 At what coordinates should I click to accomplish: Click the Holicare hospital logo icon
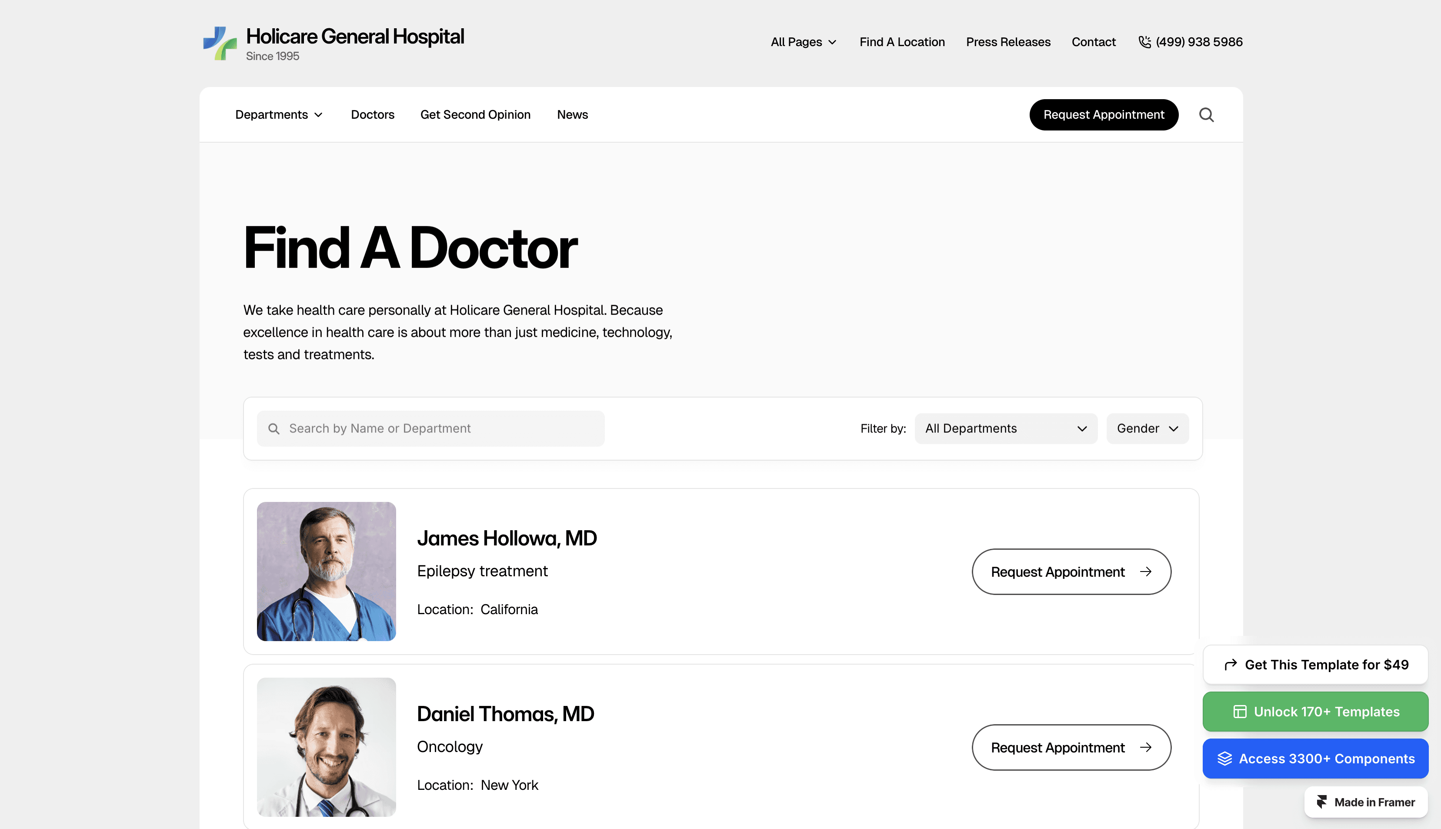pos(220,43)
